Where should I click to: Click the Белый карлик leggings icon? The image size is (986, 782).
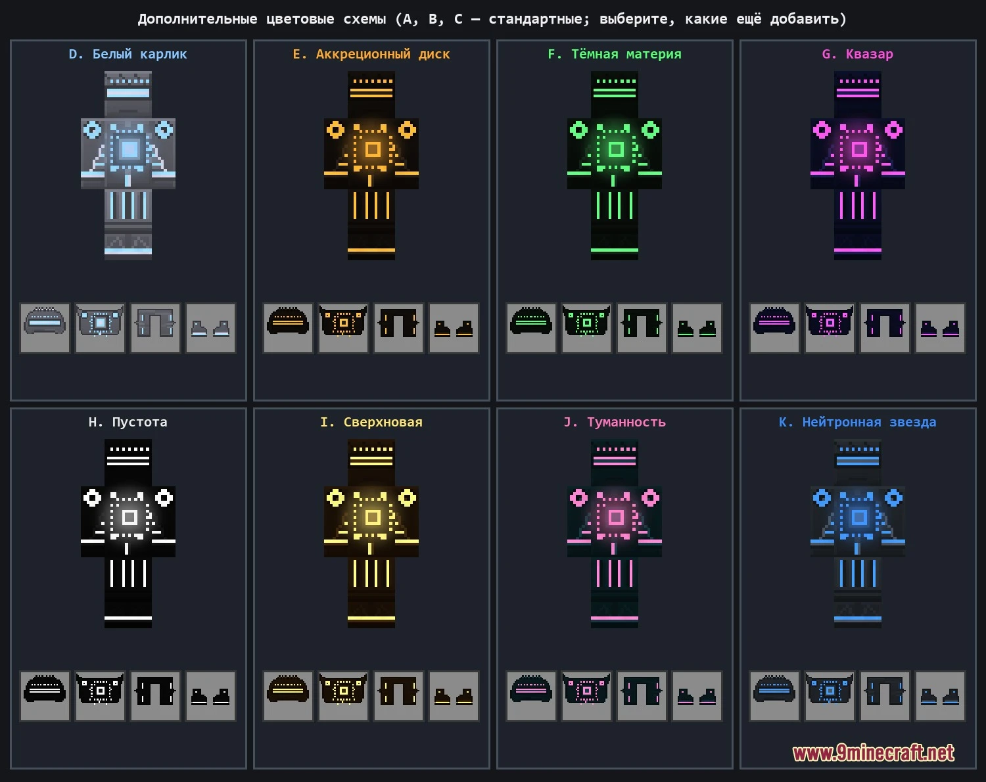tap(155, 328)
